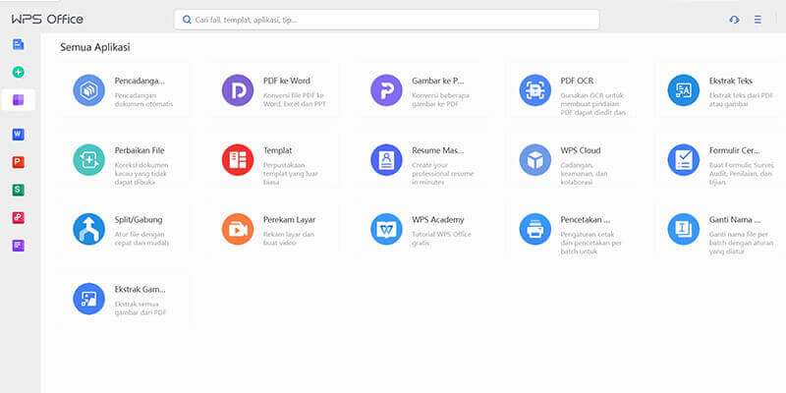The height and width of the screenshot is (393, 786).
Task: Click the Perekam Layar title text
Action: tap(289, 219)
